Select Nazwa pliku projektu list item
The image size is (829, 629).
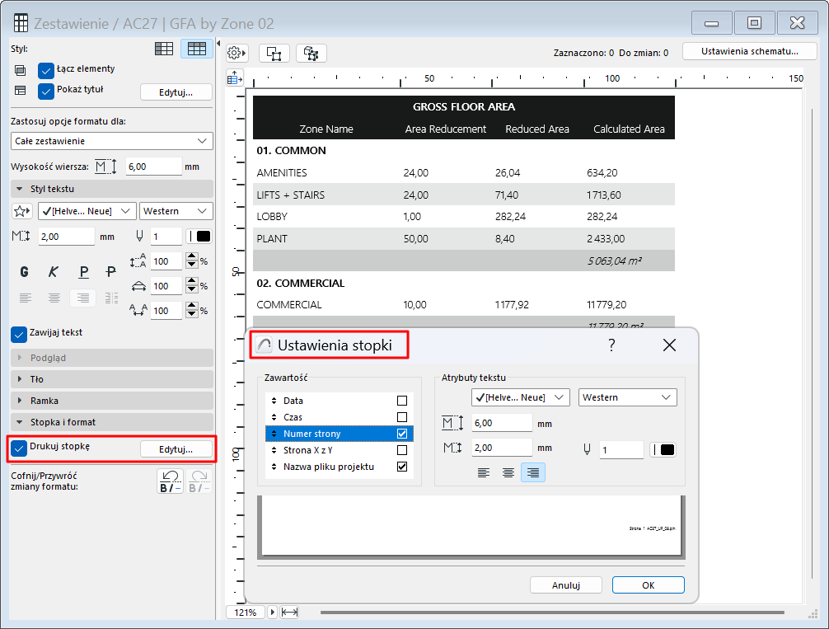pyautogui.click(x=328, y=467)
